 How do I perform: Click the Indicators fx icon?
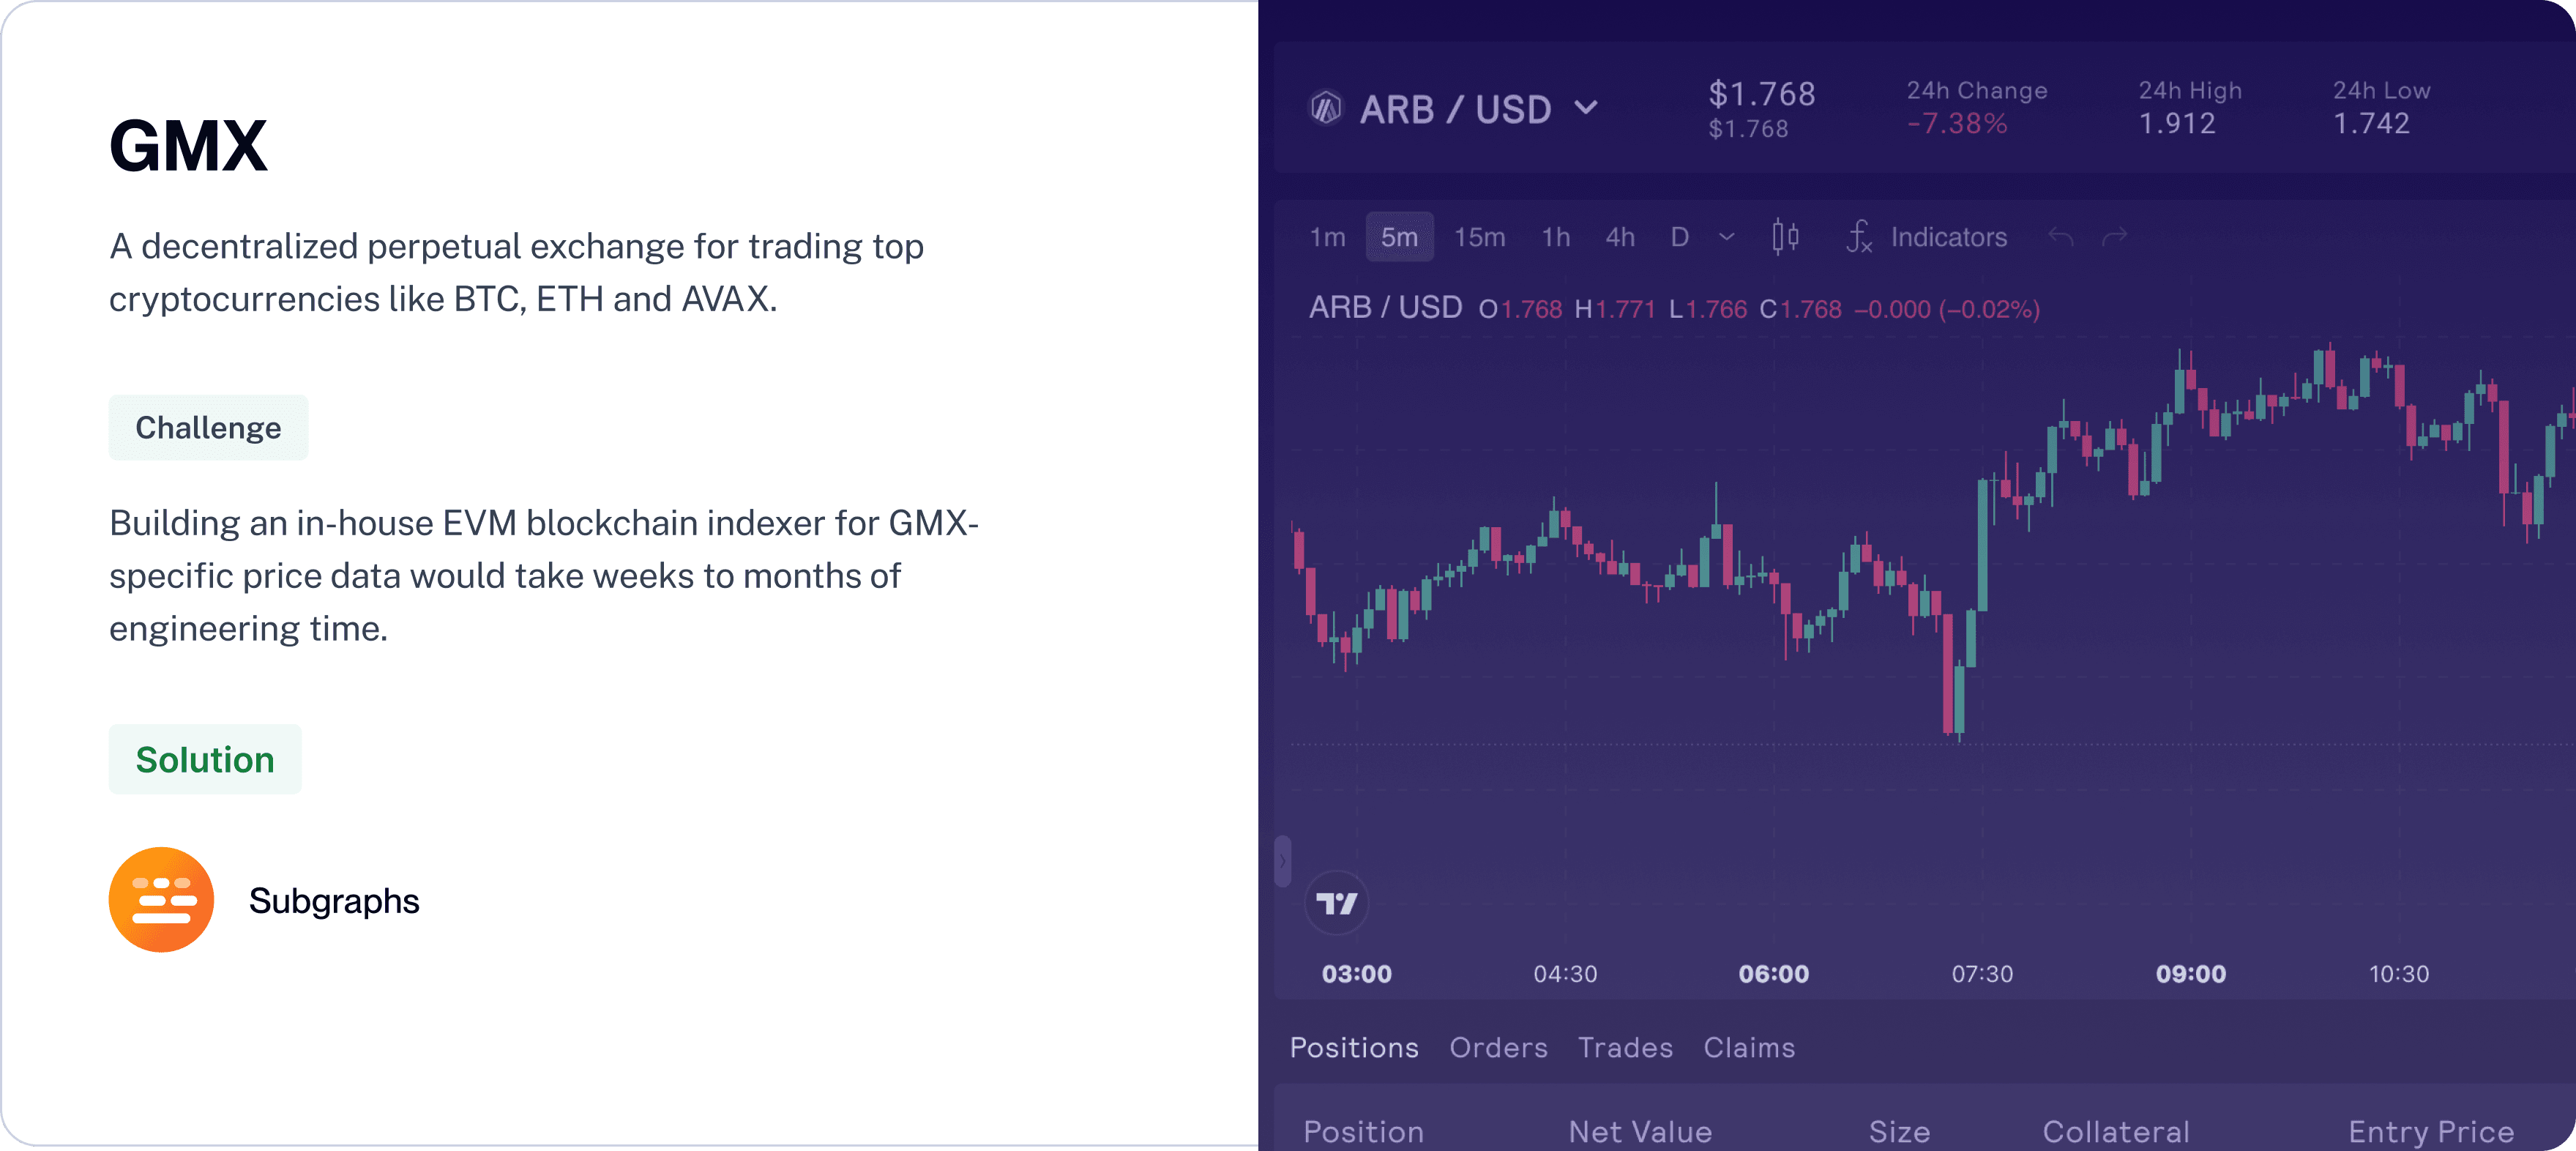coord(1859,237)
